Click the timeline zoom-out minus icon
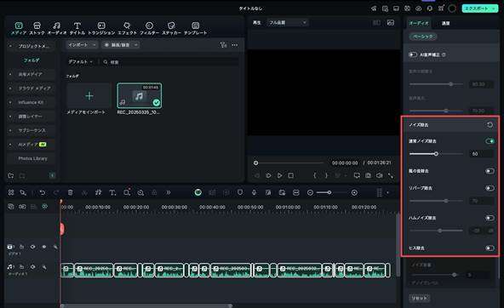Image resolution: width=504 pixels, height=308 pixels. 310,192
